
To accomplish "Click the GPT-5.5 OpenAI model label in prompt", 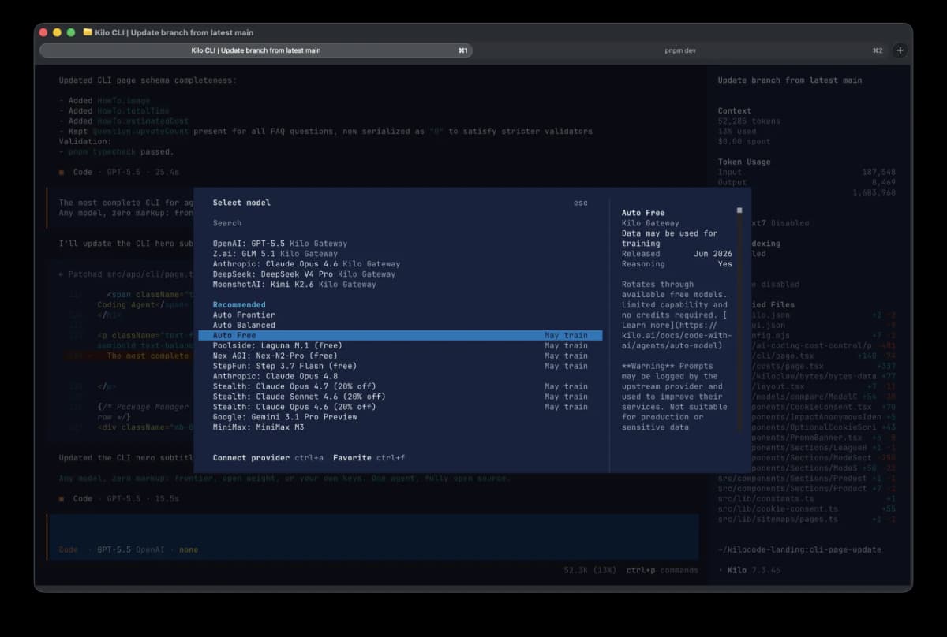I will [x=132, y=549].
